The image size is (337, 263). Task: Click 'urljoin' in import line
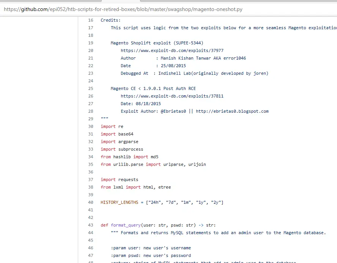197,164
